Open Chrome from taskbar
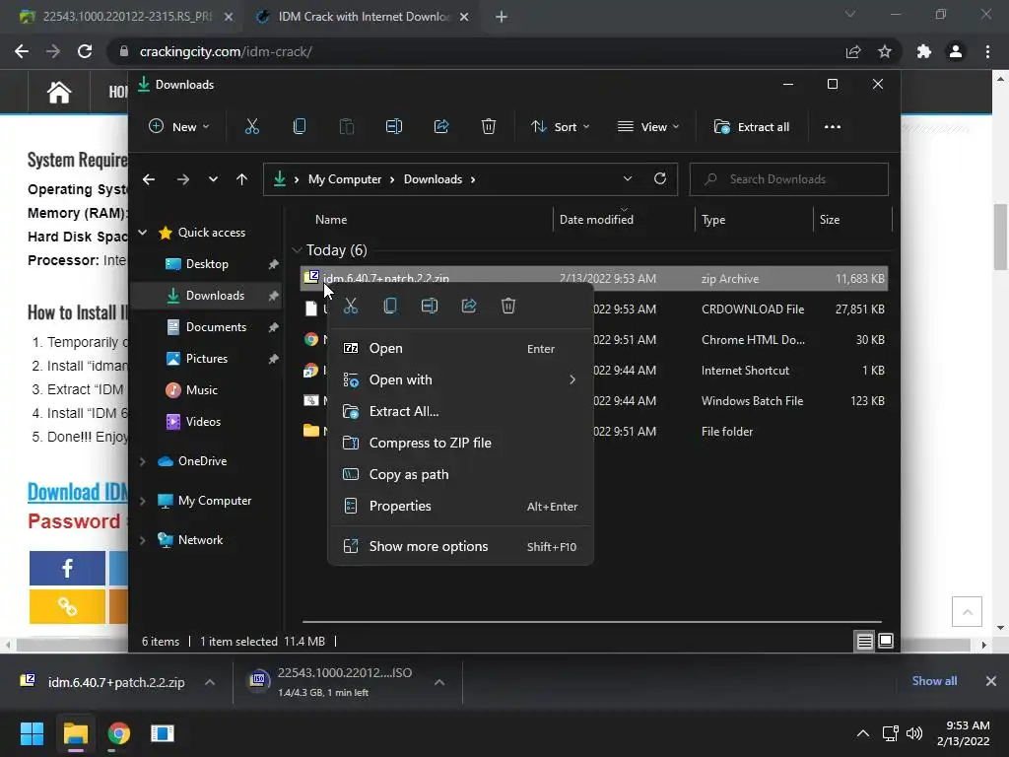 click(118, 733)
